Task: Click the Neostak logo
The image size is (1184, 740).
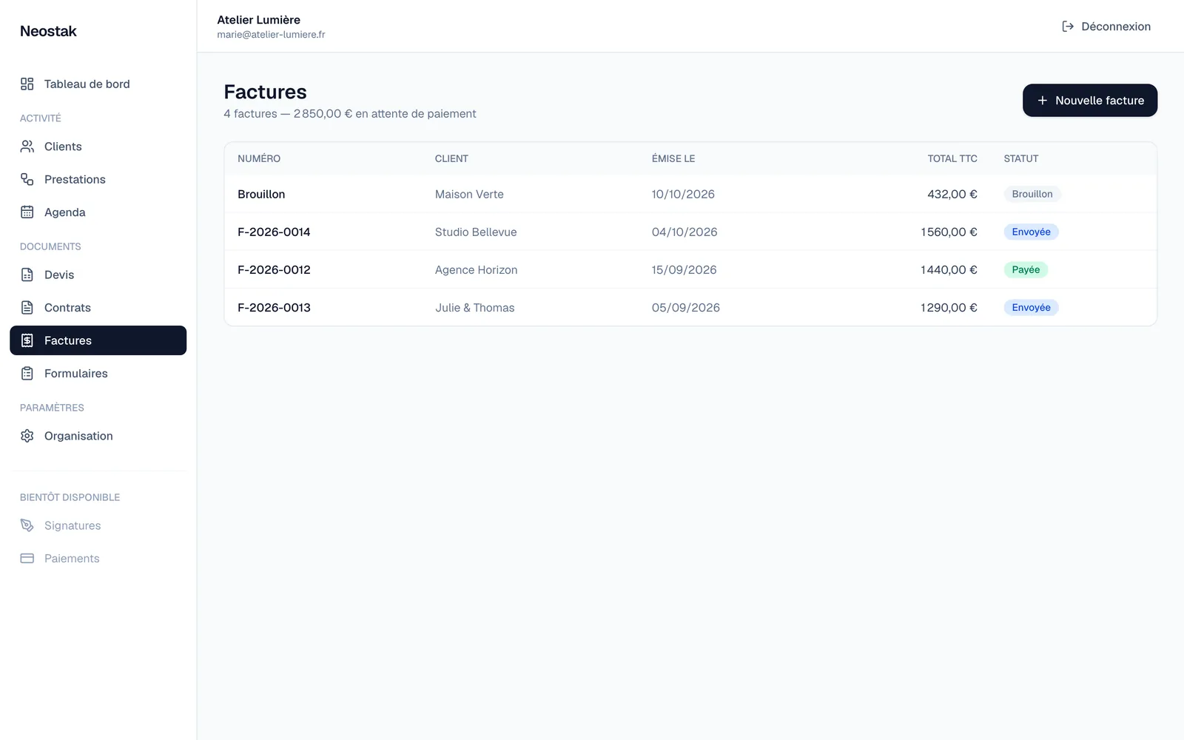Action: [48, 31]
